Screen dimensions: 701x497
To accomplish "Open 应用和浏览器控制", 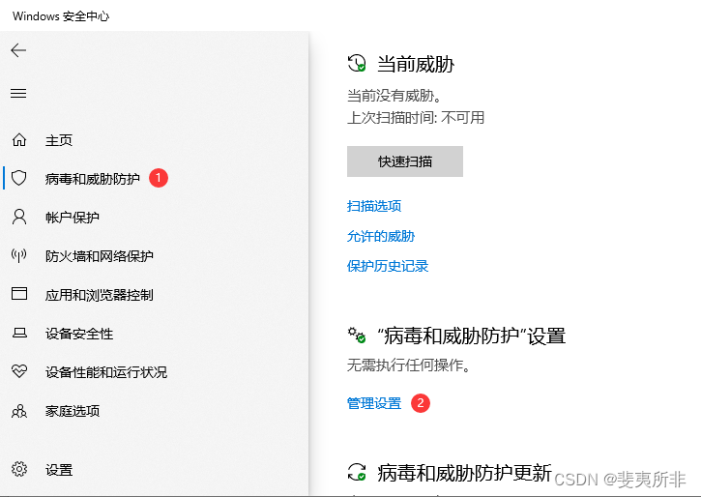I will coord(100,295).
